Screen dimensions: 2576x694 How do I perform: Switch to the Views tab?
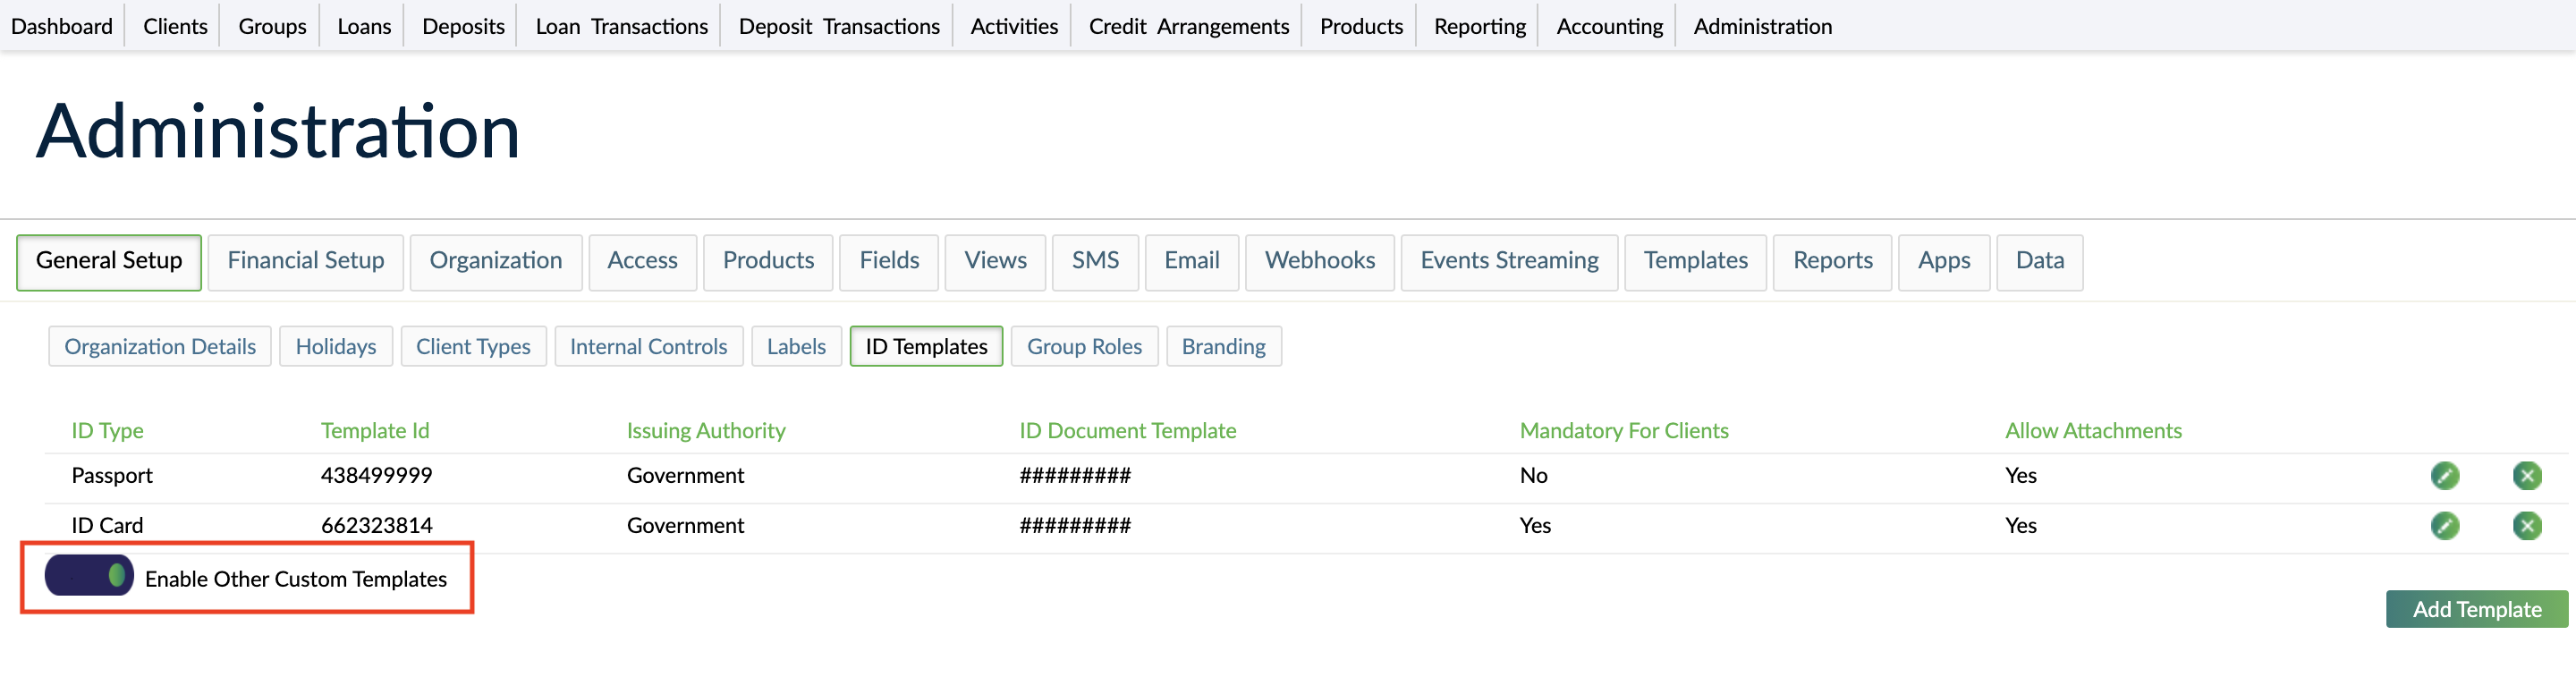(x=995, y=262)
